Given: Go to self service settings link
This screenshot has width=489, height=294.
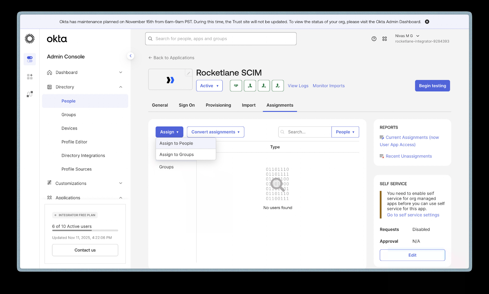Looking at the screenshot, I should pyautogui.click(x=413, y=215).
